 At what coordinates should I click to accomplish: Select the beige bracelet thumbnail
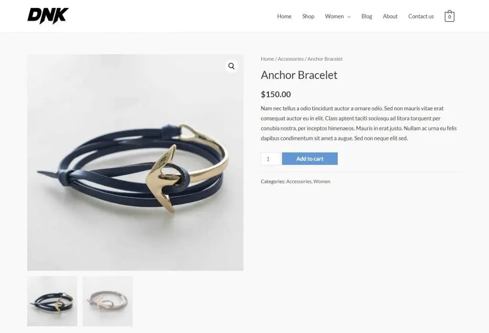[107, 301]
